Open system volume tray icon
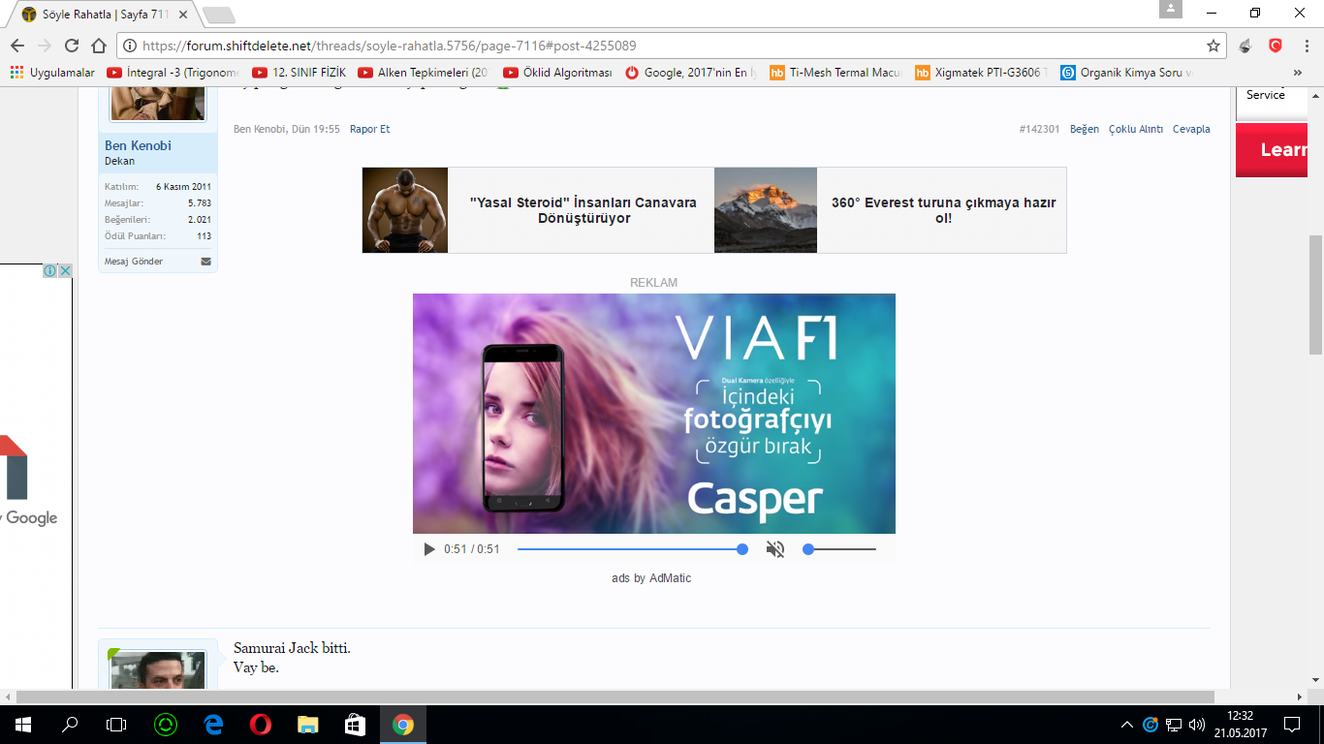1324x744 pixels. pyautogui.click(x=1197, y=724)
